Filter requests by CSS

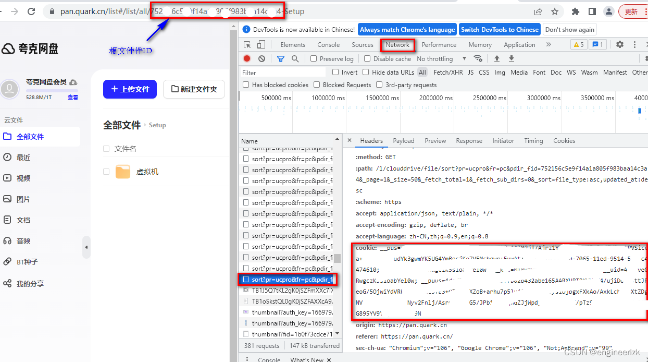(484, 73)
